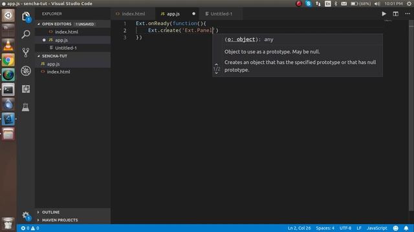Change file encoding UTF-8
Screen dimensions: 414x232
pyautogui.click(x=345, y=228)
